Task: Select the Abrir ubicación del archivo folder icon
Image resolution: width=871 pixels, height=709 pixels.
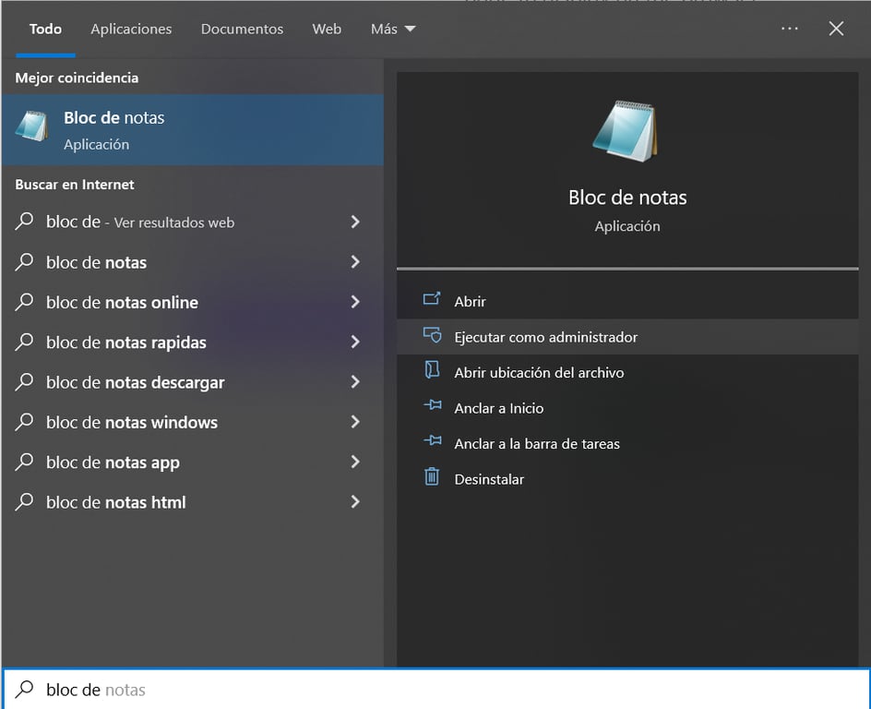Action: point(432,372)
